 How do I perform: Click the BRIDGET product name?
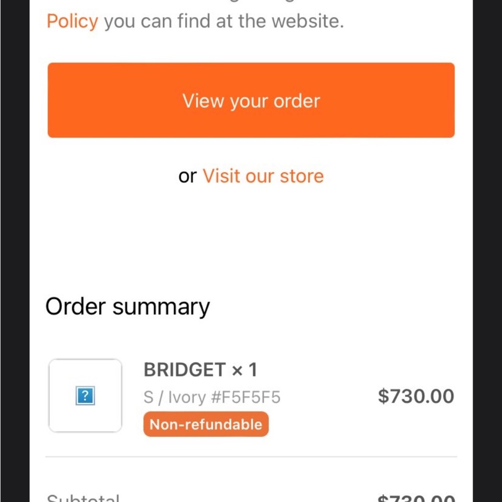point(184,370)
